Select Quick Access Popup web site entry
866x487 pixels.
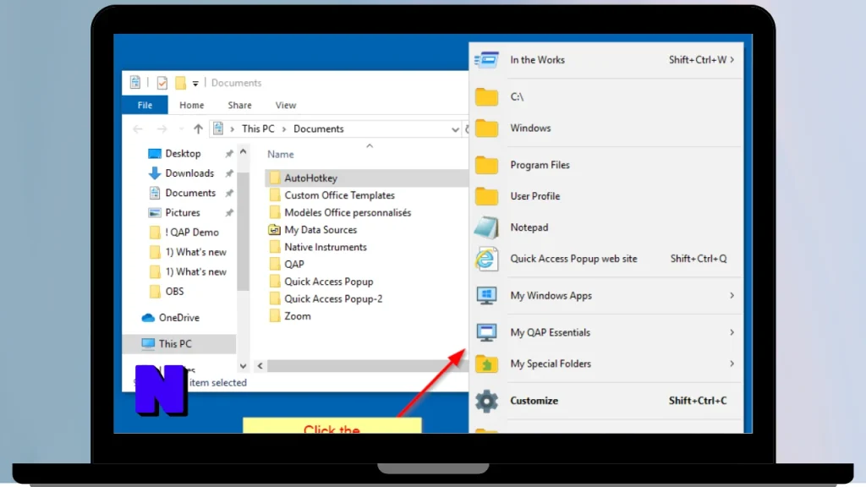point(606,259)
